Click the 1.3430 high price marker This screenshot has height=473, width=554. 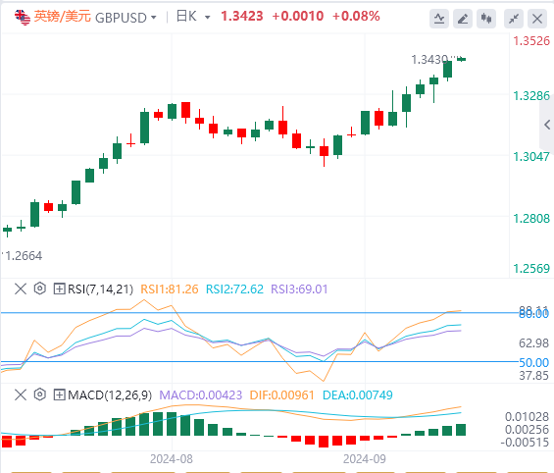click(x=429, y=60)
